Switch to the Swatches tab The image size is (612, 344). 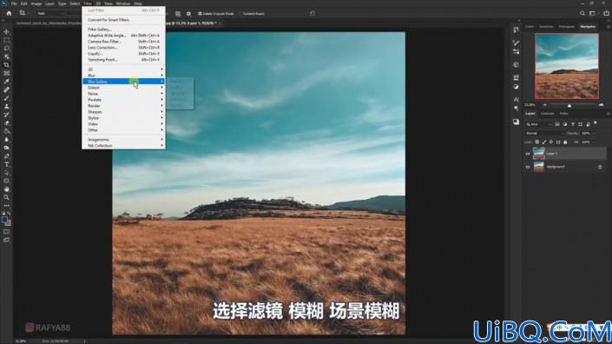(x=546, y=27)
